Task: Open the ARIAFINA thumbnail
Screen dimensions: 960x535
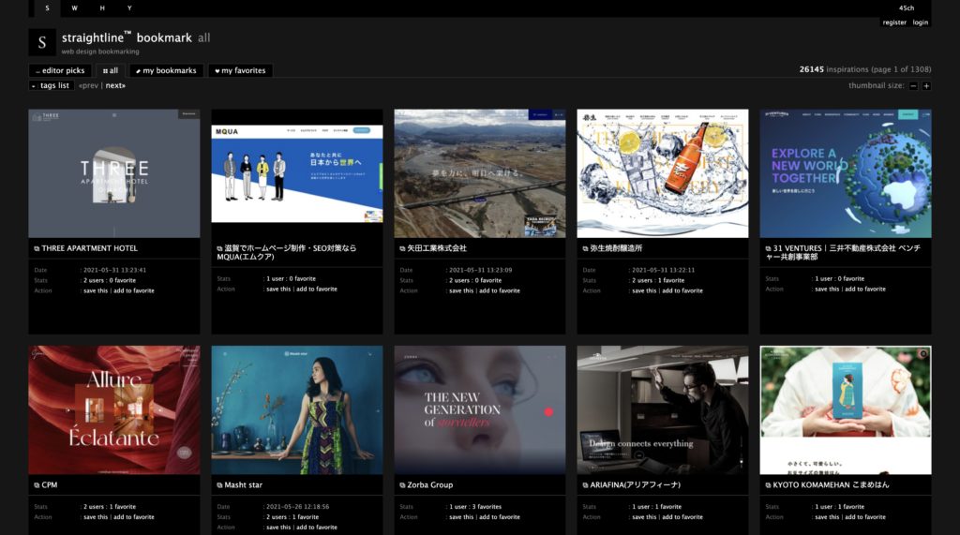Action: 663,410
